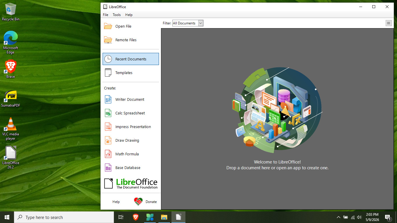
Task: Click the Donate button
Action: [x=145, y=202]
